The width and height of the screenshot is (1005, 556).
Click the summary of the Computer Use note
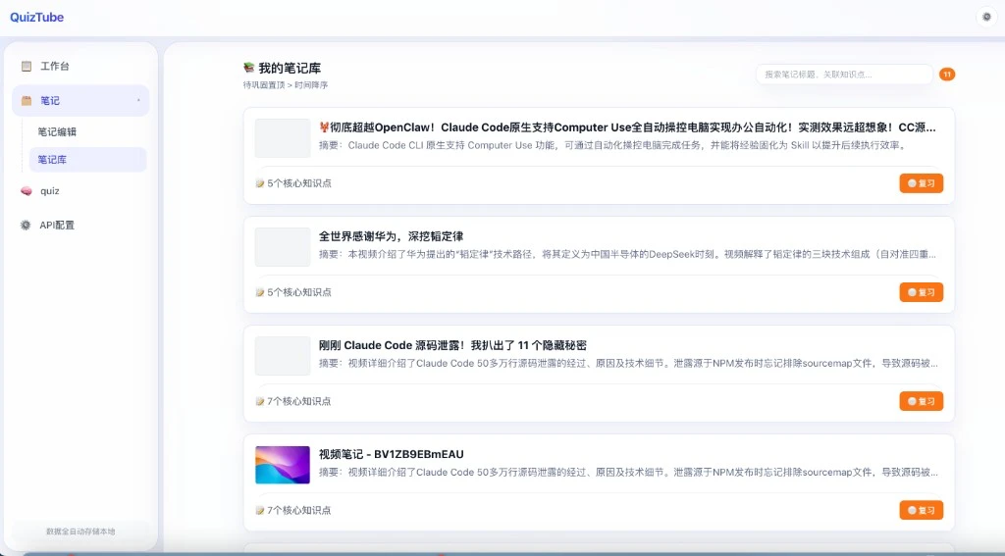[613, 145]
